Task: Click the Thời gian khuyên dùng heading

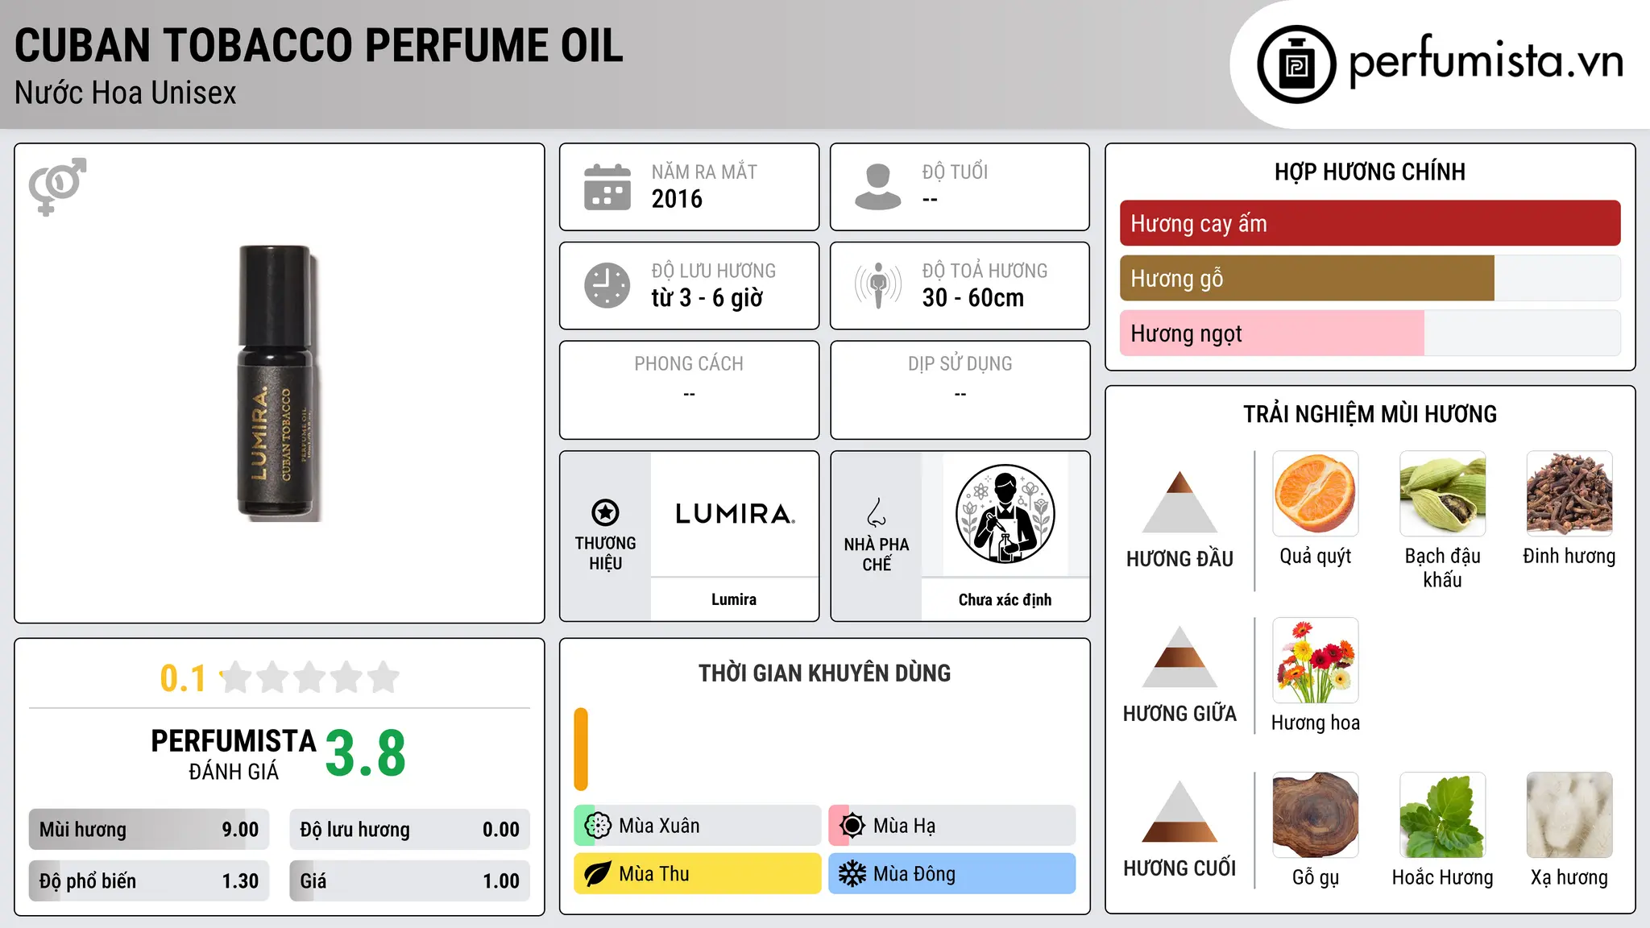Action: point(824,673)
